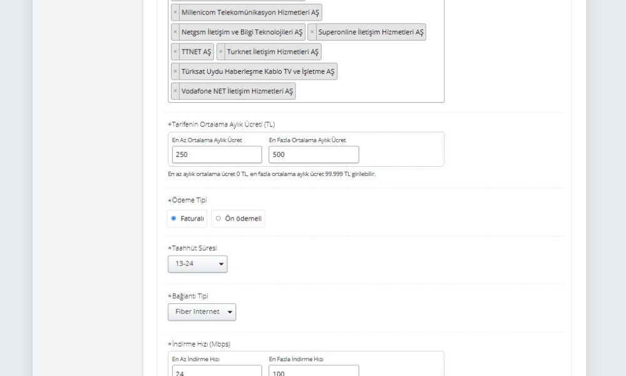Remove Millenicom Telekomünikasyon Hizmetleri AŞ tag
This screenshot has width=626, height=376.
point(175,12)
